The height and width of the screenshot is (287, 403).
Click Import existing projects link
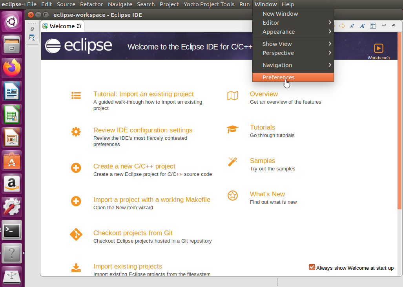coord(128,267)
